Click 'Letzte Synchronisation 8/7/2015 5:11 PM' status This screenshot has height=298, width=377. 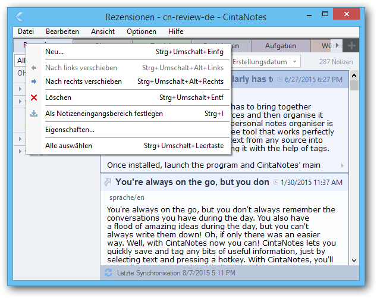176,273
